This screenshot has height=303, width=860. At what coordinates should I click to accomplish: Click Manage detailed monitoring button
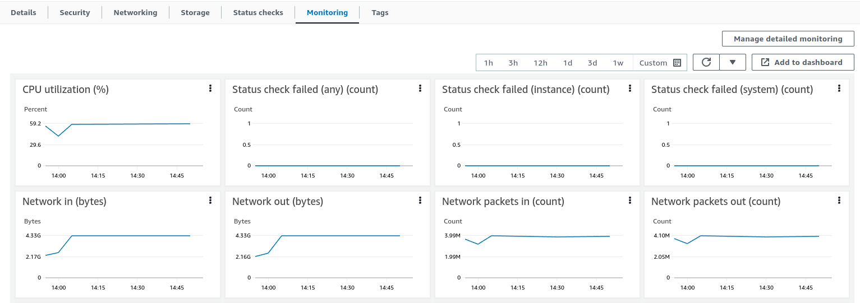tap(788, 39)
